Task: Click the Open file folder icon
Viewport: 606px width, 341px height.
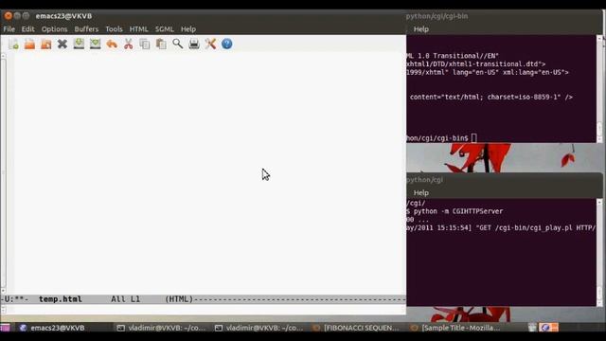Action: (29, 45)
